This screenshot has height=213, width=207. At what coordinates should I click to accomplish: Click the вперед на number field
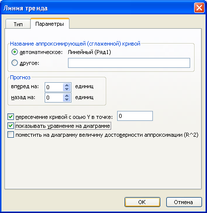tap(54, 87)
